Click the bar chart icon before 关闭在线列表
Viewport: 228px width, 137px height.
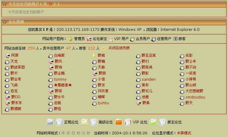coord(104,48)
